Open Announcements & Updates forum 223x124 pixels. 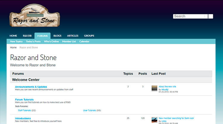tap(31, 87)
